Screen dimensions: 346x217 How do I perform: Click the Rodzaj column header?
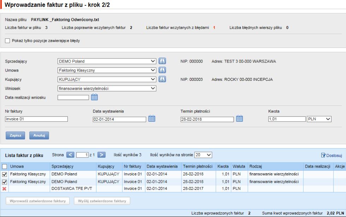tap(256, 167)
